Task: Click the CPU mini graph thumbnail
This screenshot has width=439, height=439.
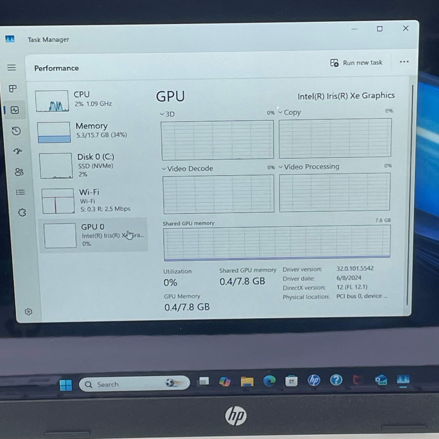Action: tap(52, 101)
